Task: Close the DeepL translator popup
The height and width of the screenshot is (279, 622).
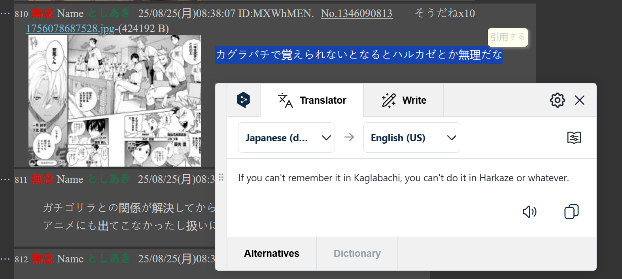Action: point(580,100)
